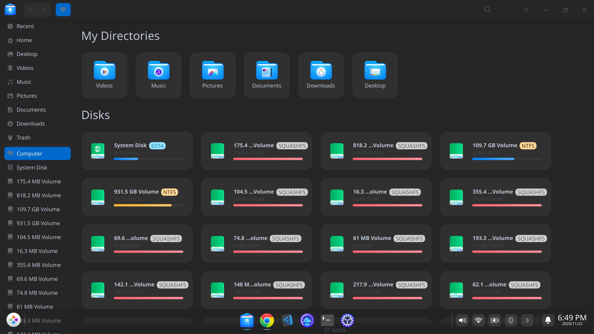
Task: Switch to icon view mode in the toolbar
Action: 63,10
